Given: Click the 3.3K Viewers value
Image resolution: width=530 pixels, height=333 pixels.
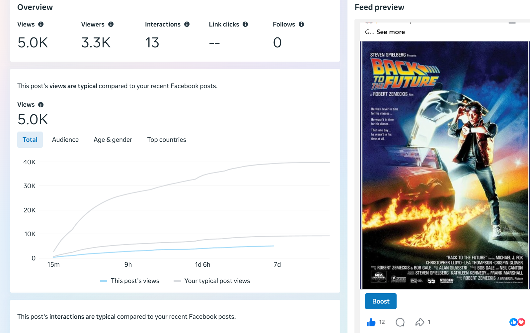Looking at the screenshot, I should pos(96,43).
